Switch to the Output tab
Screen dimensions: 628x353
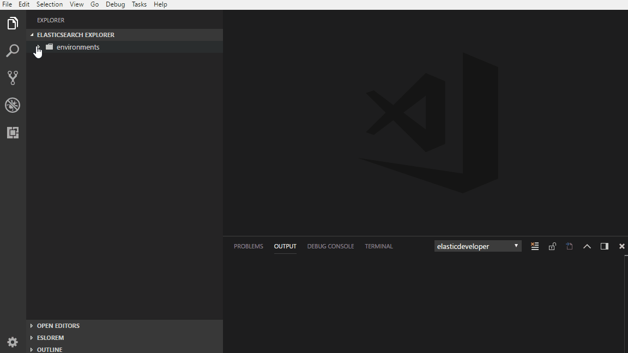285,246
